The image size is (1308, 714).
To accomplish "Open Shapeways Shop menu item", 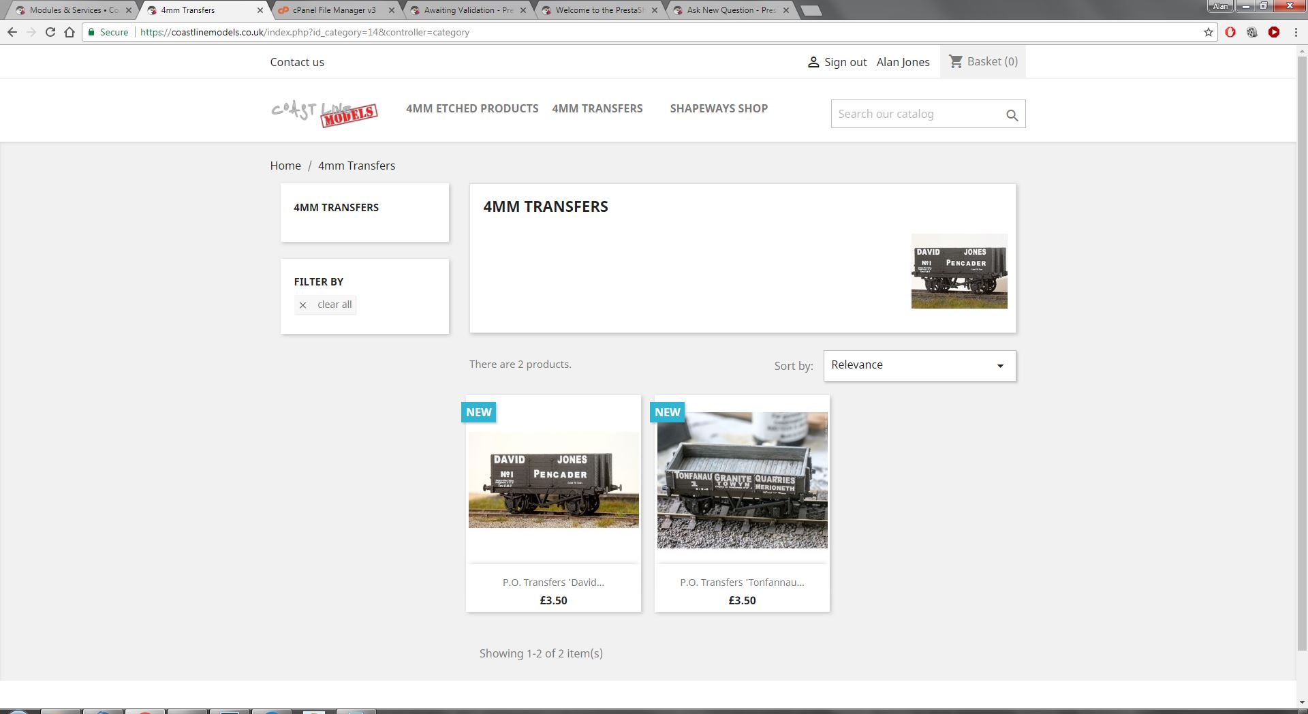I will coord(719,108).
